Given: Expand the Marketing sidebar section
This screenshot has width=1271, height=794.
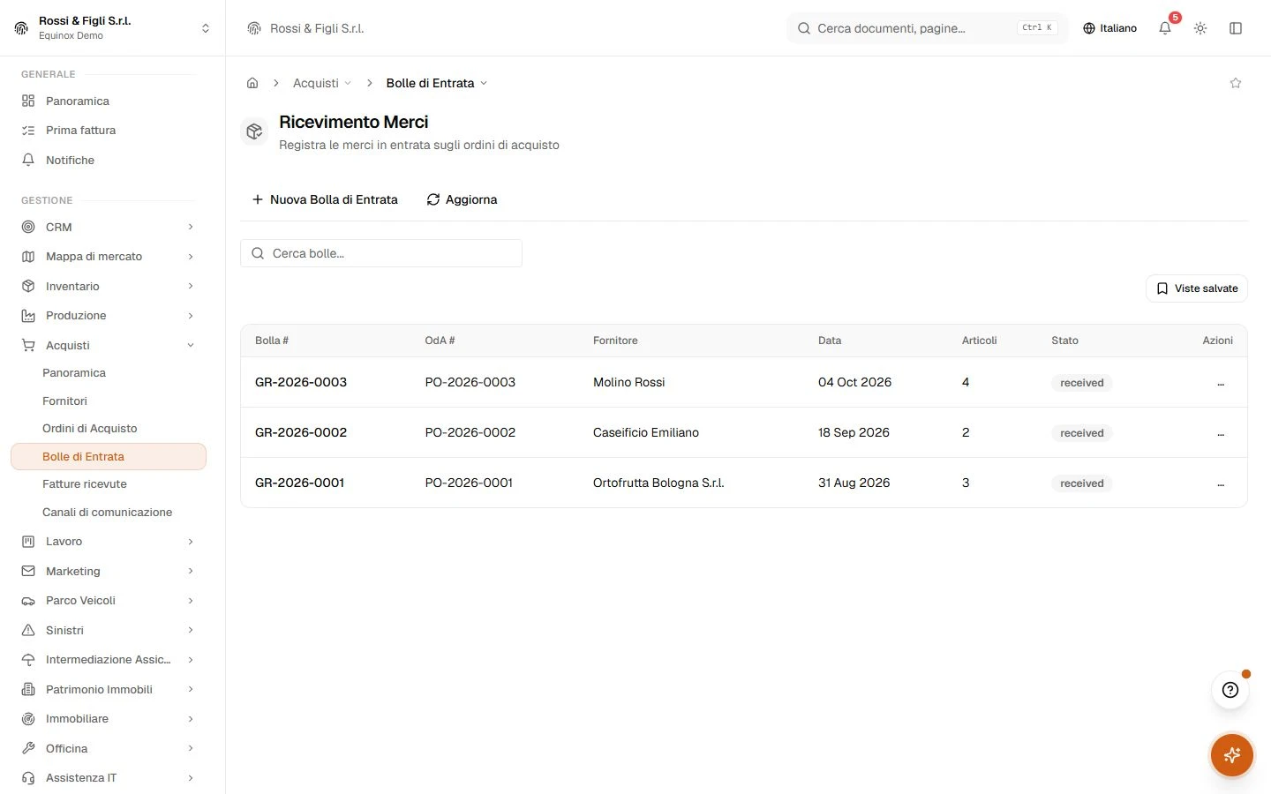Looking at the screenshot, I should coord(108,572).
